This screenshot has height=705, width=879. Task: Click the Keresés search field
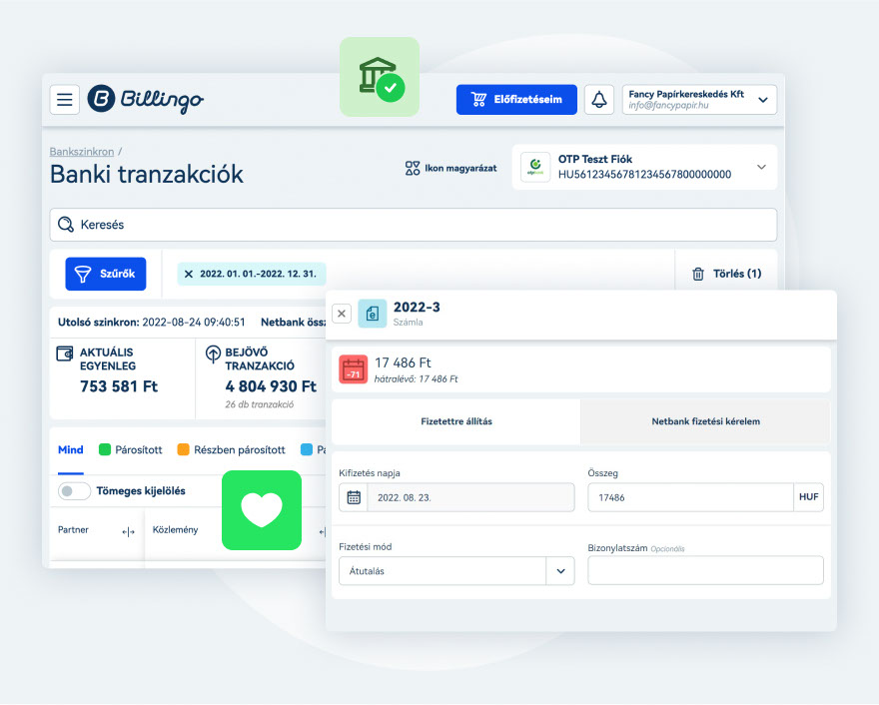(x=414, y=225)
